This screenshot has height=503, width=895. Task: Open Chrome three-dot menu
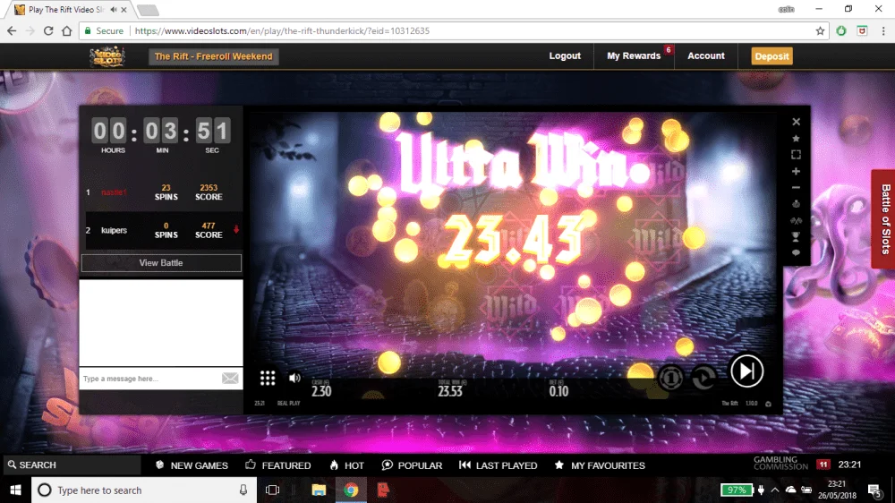(883, 30)
